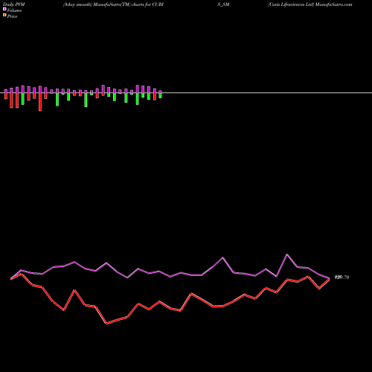The height and width of the screenshot is (372, 372).
Task: Click the Price legend color swatch
Action: (4, 16)
